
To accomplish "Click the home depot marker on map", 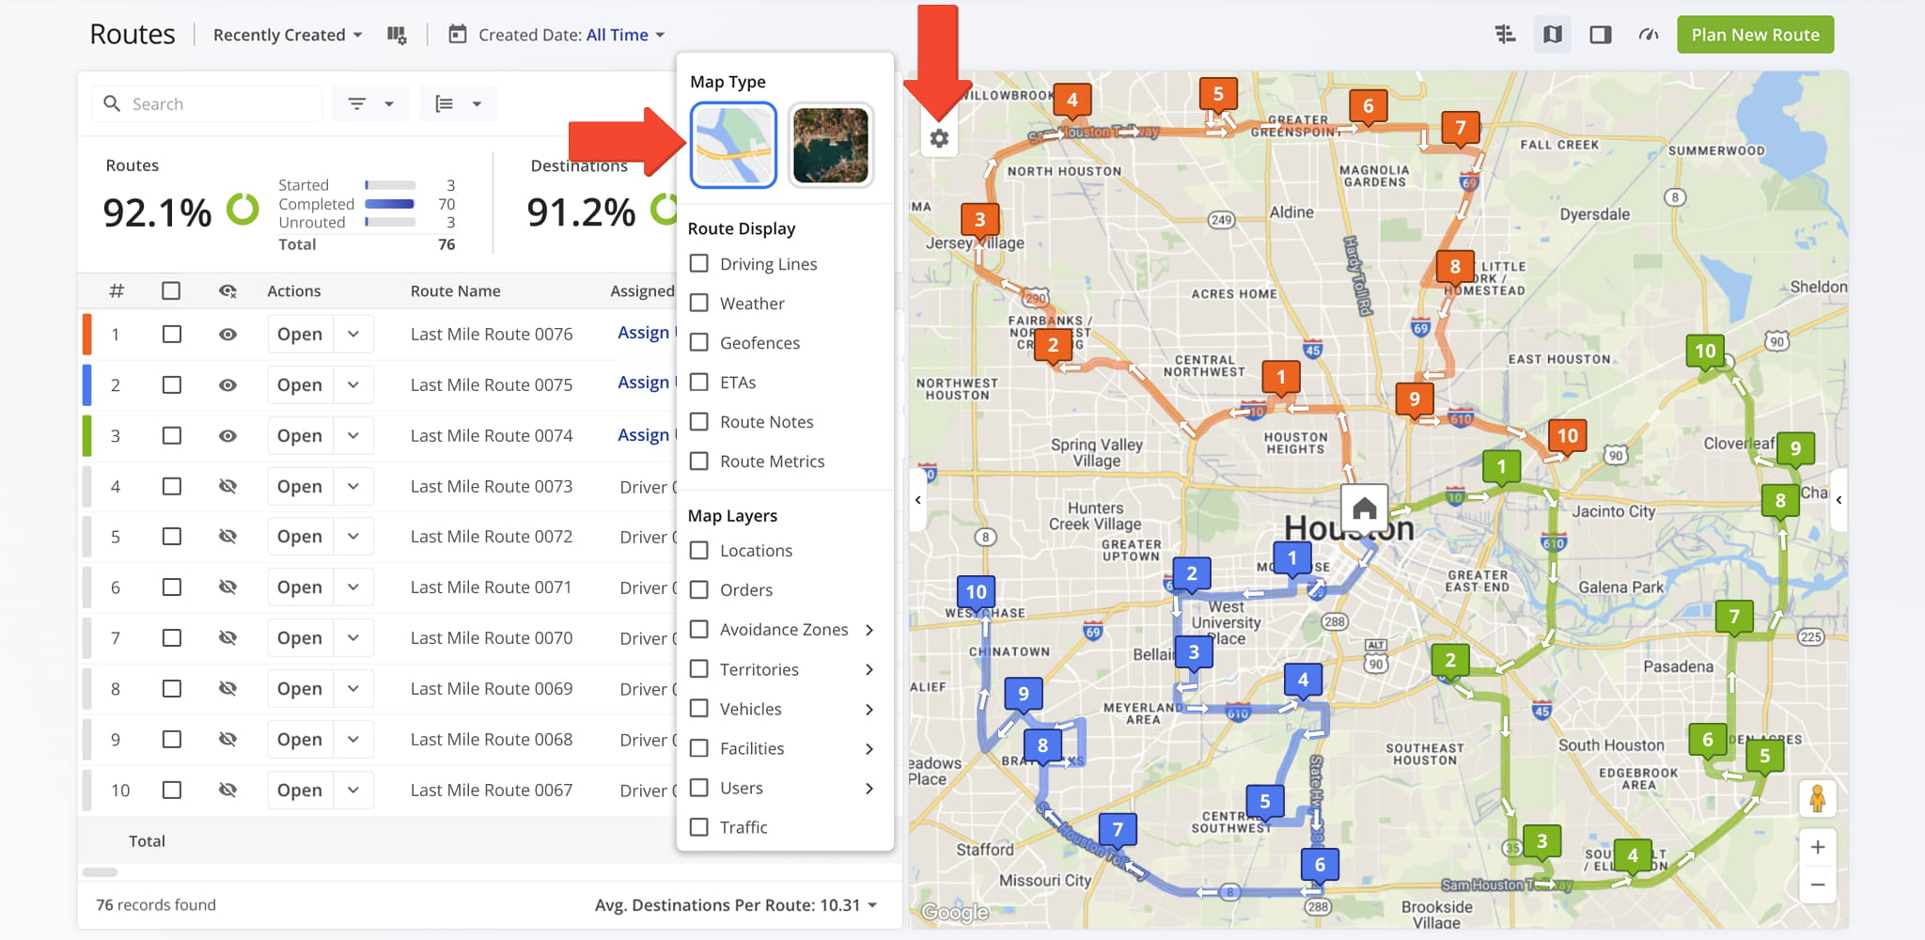I will [1364, 509].
